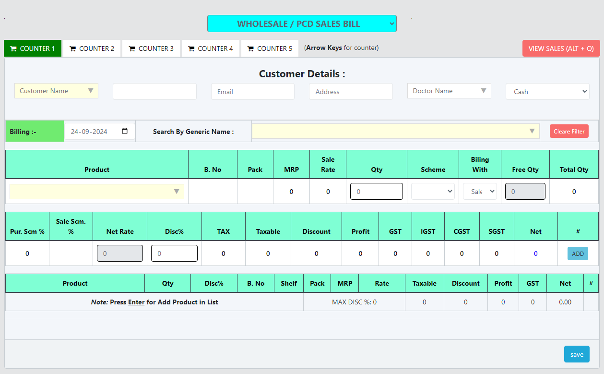604x374 pixels.
Task: Open the Billing With Sale dropdown
Action: pyautogui.click(x=480, y=191)
